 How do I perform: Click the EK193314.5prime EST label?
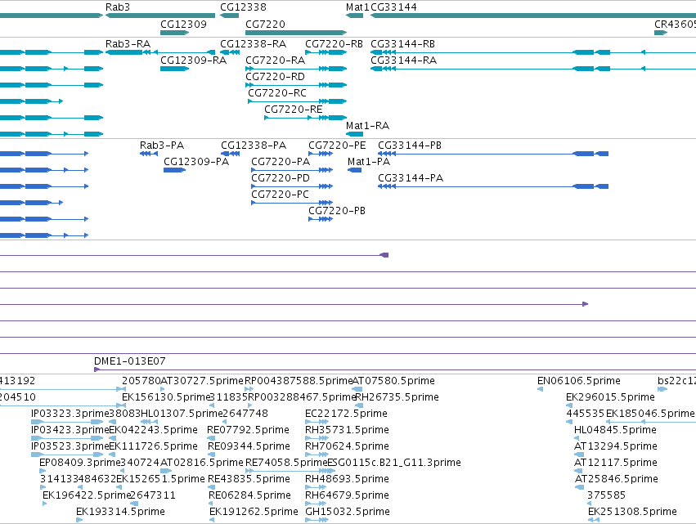[x=121, y=512]
